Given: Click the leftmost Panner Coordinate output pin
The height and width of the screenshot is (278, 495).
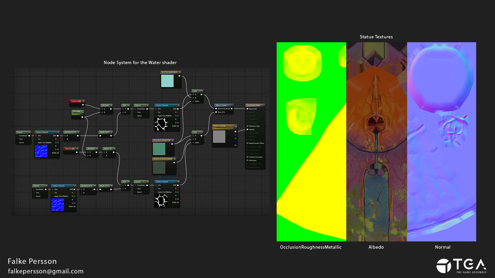Looking at the screenshot, I should tap(29, 136).
